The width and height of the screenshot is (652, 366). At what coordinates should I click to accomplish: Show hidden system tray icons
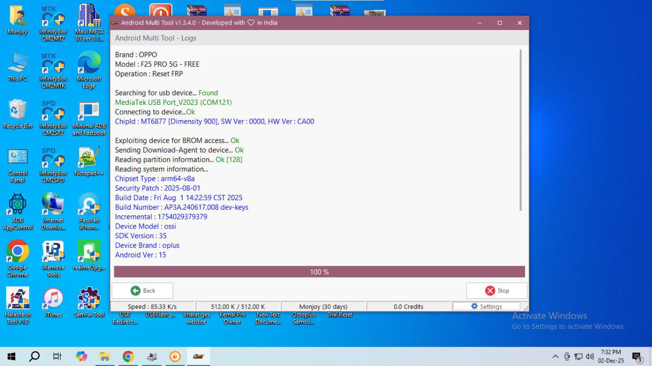tap(555, 356)
